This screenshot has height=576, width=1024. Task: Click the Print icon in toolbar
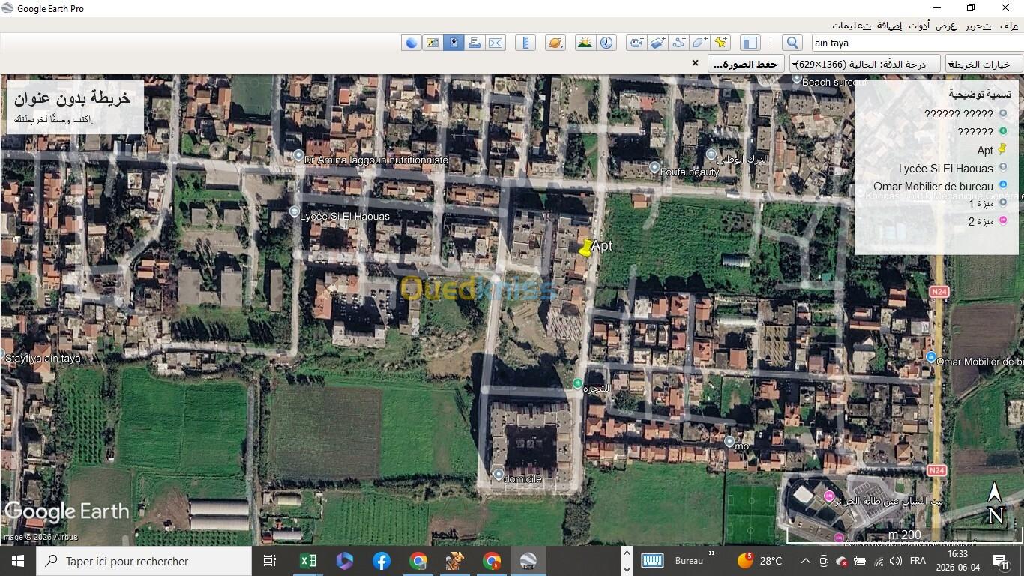tap(475, 43)
